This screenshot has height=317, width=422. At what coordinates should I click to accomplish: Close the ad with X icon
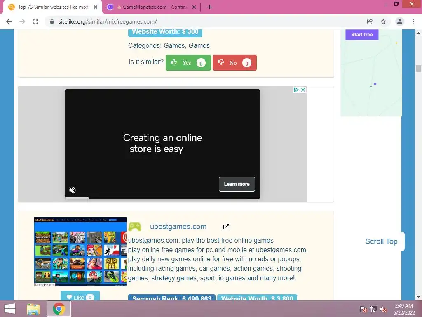303,90
